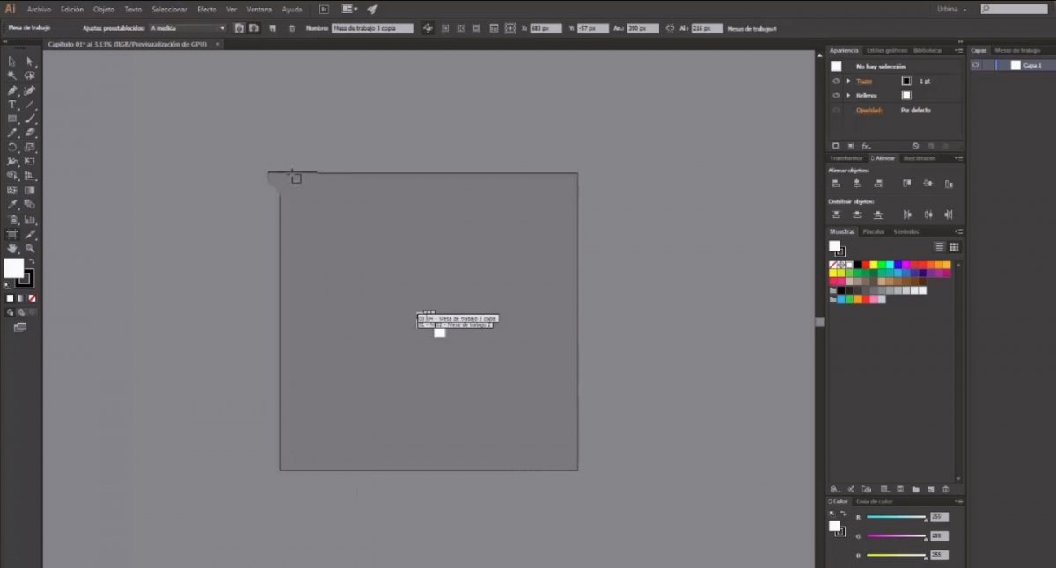The width and height of the screenshot is (1056, 568).
Task: Click the vertical align top icon
Action: point(906,184)
